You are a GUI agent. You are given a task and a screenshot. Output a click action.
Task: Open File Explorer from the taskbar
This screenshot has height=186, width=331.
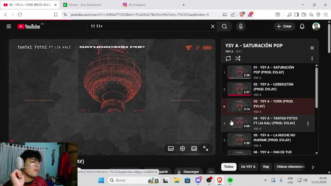(177, 180)
